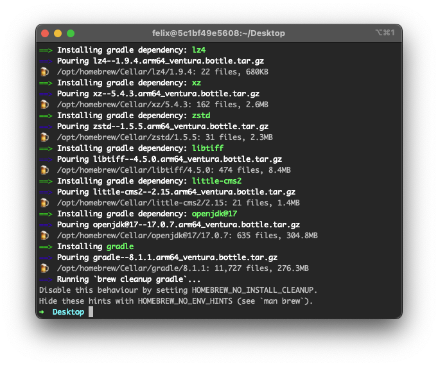This screenshot has height=366, width=438.
Task: Click the blue arrow before Pouring libtiff line
Action: [46, 159]
